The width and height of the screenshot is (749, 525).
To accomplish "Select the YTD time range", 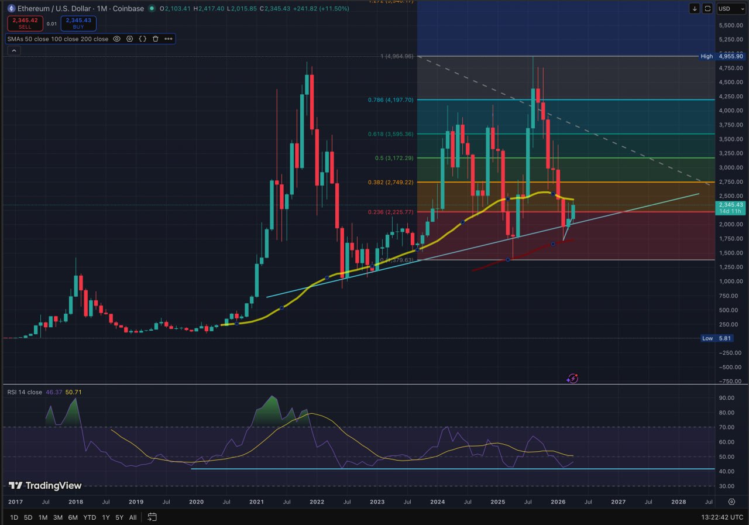I will (90, 517).
